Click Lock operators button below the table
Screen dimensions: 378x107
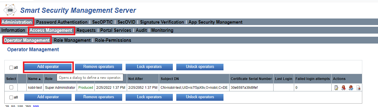coord(149,97)
